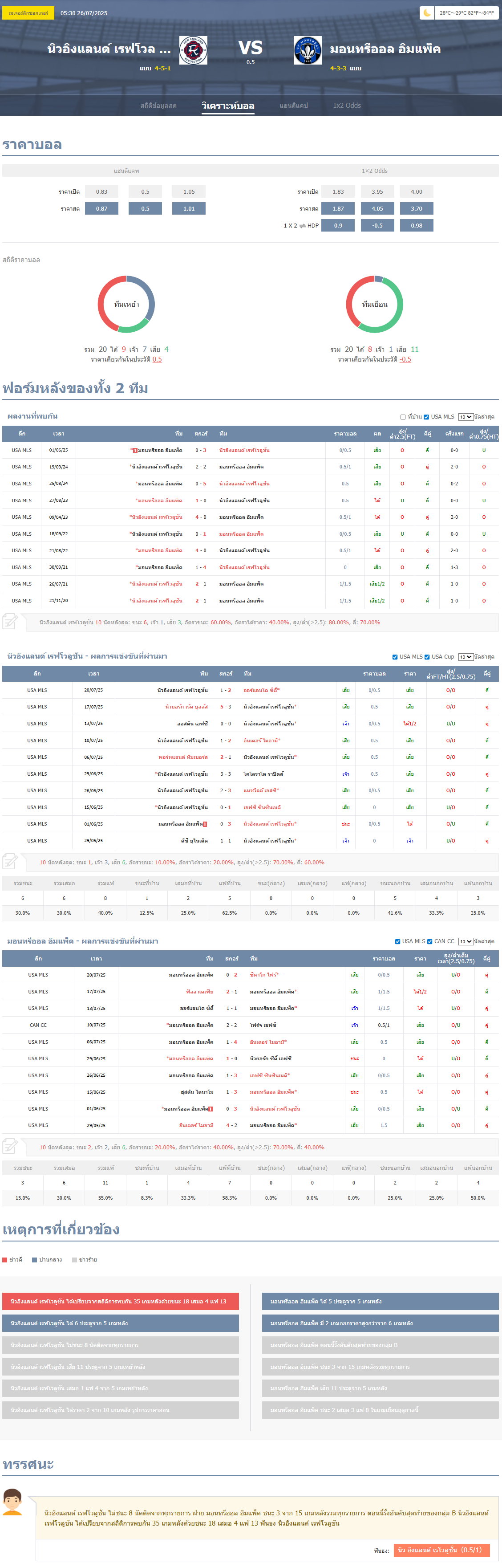This screenshot has width=502, height=1563.
Task: Click the moon weather icon
Action: pos(427,13)
